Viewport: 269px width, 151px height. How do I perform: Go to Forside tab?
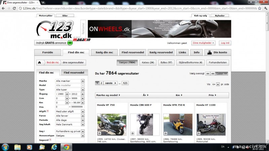point(48,52)
